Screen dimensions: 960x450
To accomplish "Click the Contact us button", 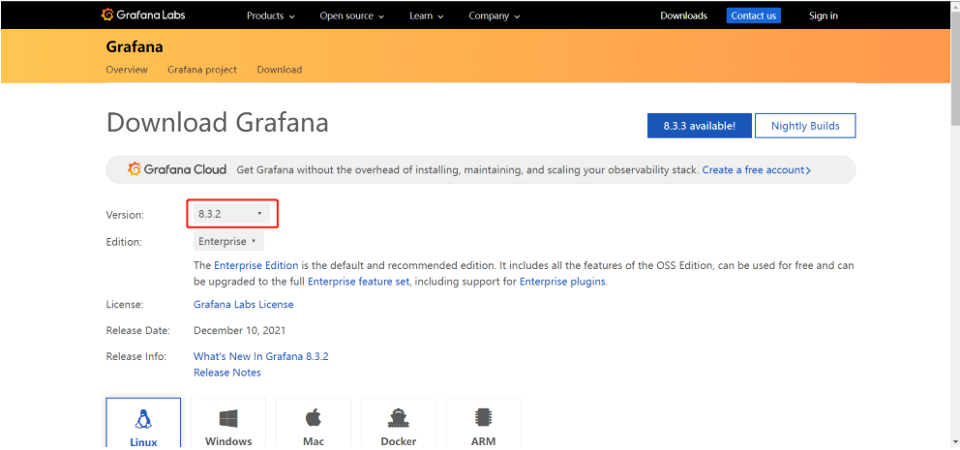I will [754, 15].
